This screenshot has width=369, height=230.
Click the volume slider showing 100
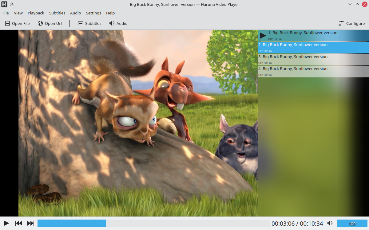coord(352,223)
